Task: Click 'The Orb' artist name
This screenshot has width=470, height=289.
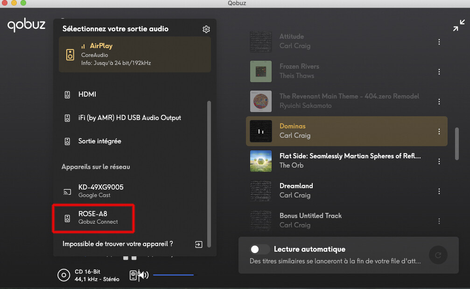Action: click(x=291, y=165)
